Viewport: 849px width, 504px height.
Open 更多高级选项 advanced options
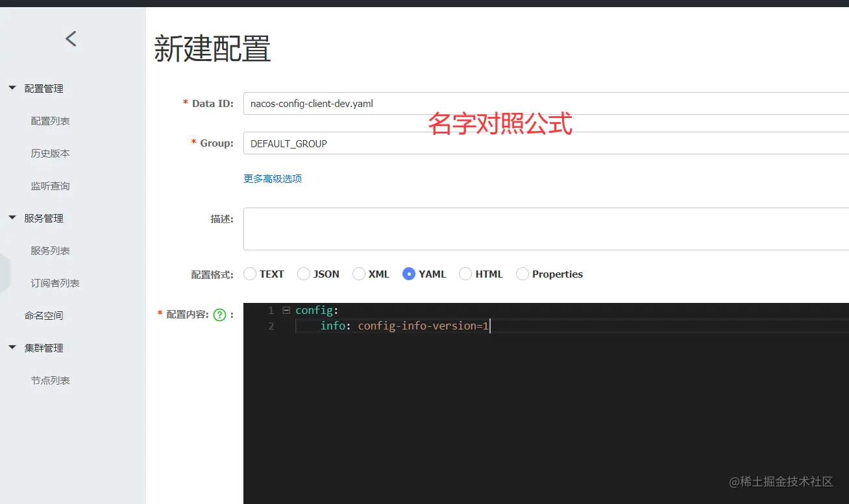tap(272, 178)
